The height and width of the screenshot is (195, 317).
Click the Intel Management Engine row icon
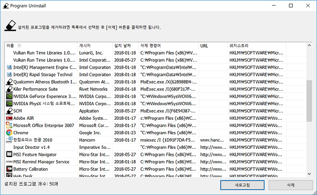9,67
